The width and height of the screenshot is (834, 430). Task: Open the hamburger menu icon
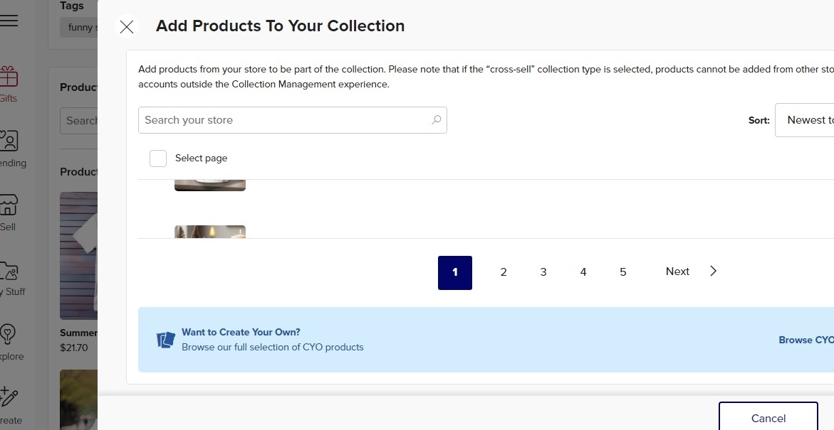point(9,20)
